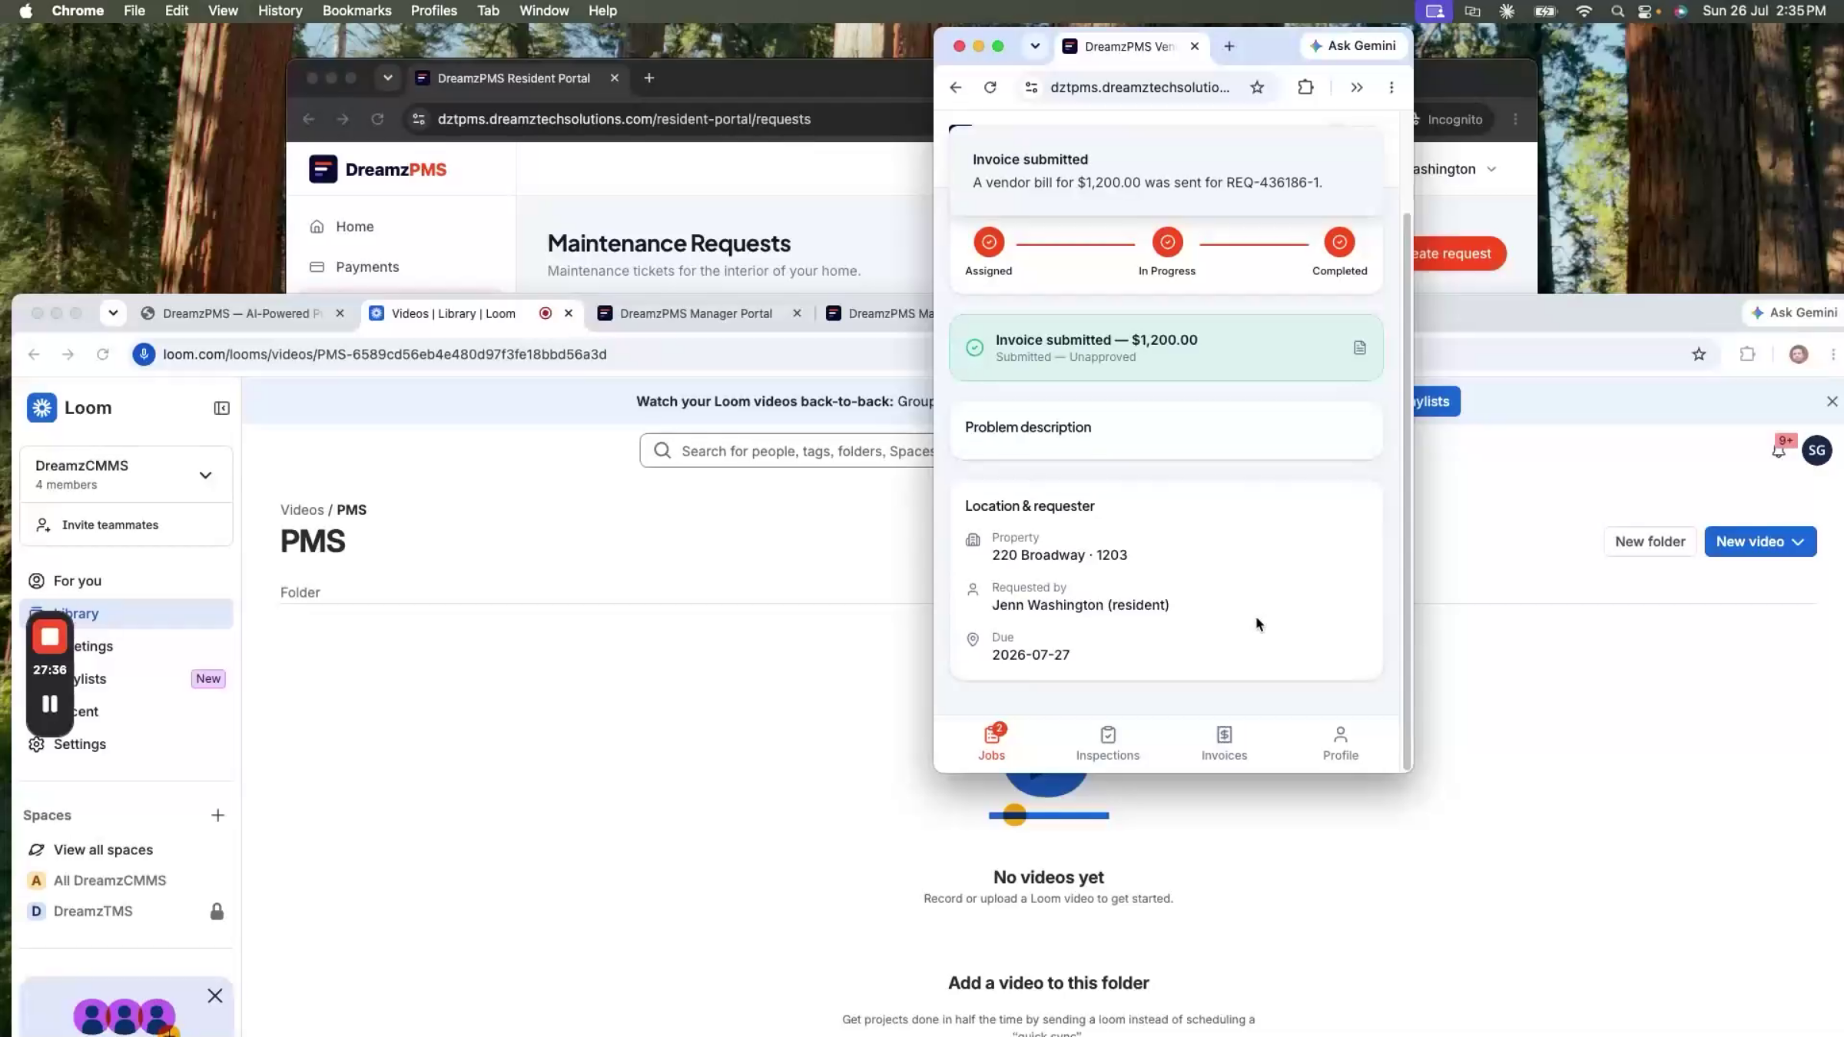Click the Completed status step circle
The width and height of the screenshot is (1844, 1037).
coord(1339,242)
